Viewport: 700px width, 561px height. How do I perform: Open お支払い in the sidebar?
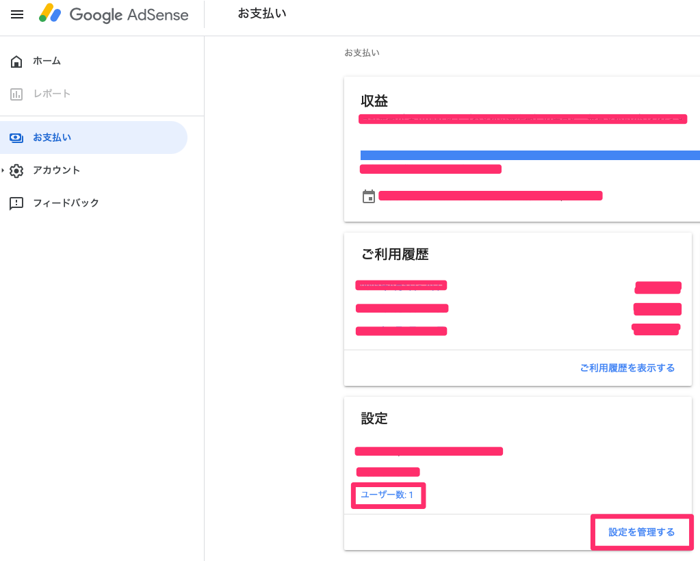(52, 138)
